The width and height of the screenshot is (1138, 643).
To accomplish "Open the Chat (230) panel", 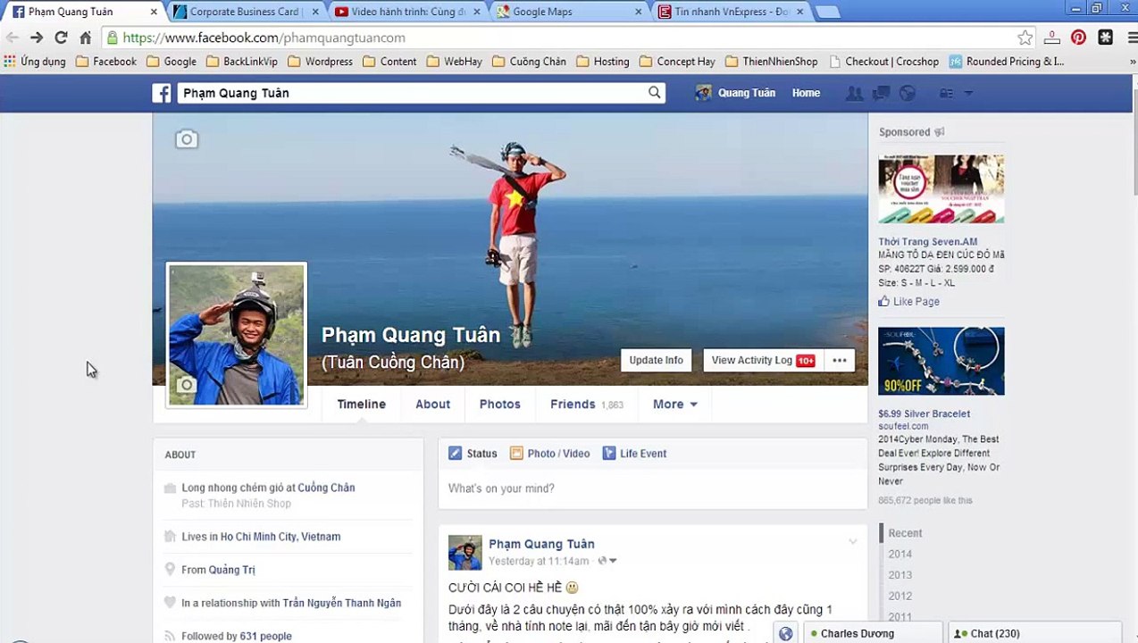I will coord(1033,633).
